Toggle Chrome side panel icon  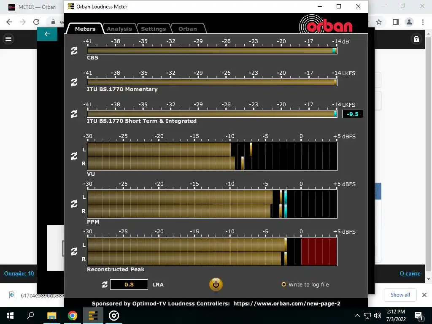click(x=396, y=22)
